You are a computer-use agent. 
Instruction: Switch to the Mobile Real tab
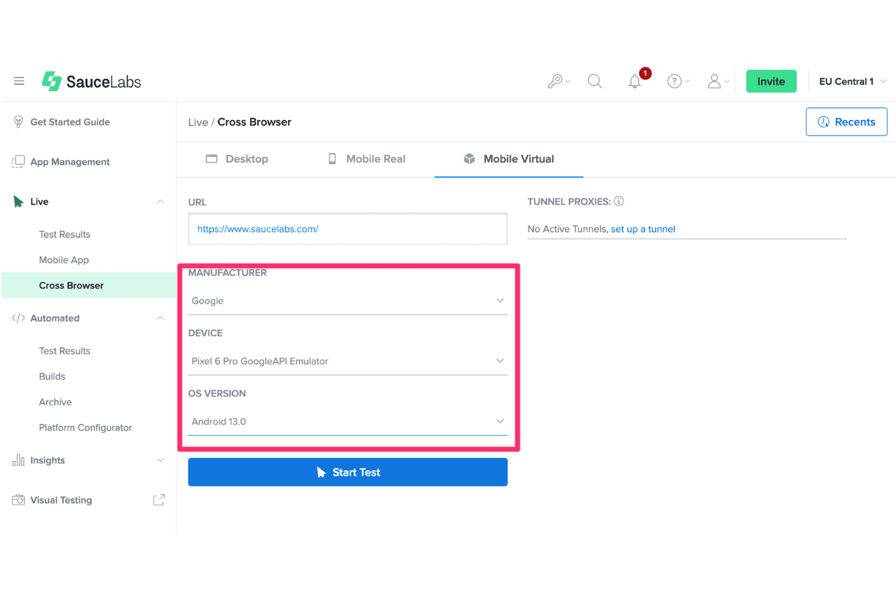(366, 159)
